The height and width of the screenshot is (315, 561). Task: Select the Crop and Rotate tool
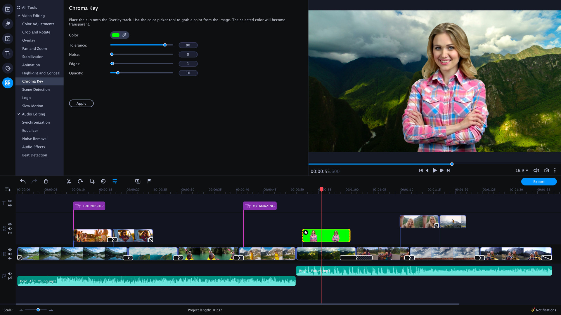point(36,32)
